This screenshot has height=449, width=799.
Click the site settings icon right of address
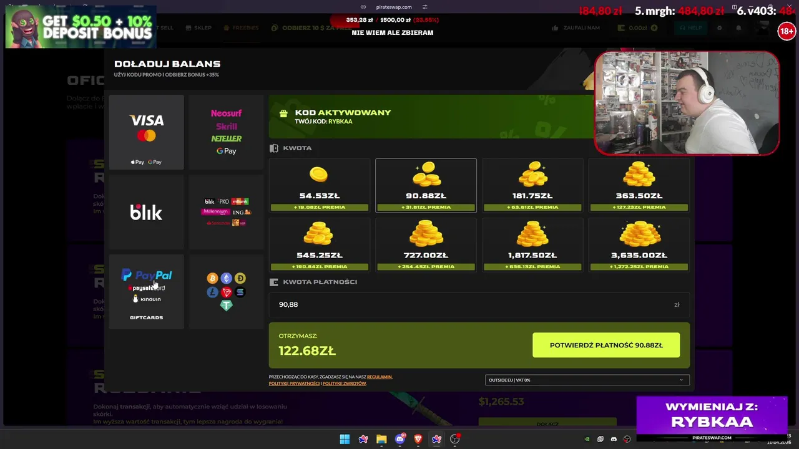tap(424, 7)
